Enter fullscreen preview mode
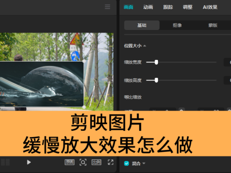The height and width of the screenshot is (173, 231). [110, 162]
